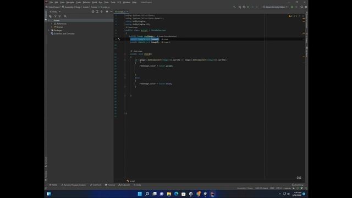Open IDE settings gear icon
Screen dimensions: 352x198
click(x=306, y=7)
